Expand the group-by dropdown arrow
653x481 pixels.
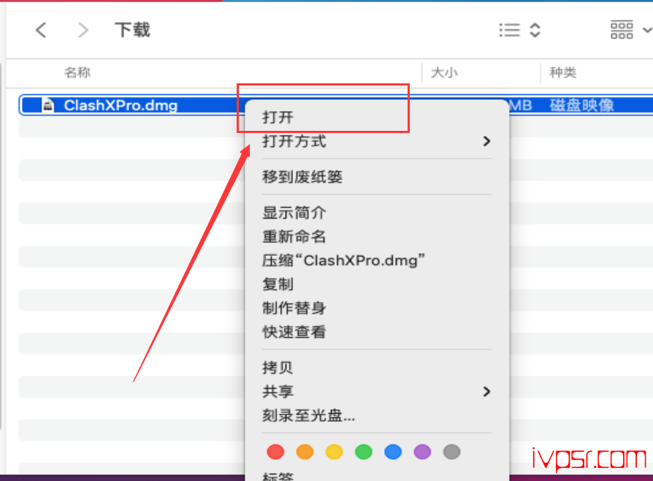click(647, 30)
